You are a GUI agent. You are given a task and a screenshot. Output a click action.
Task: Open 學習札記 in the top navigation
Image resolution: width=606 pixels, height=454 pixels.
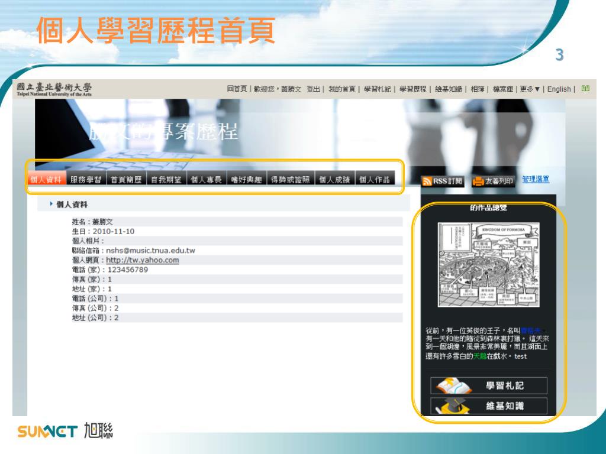click(378, 89)
